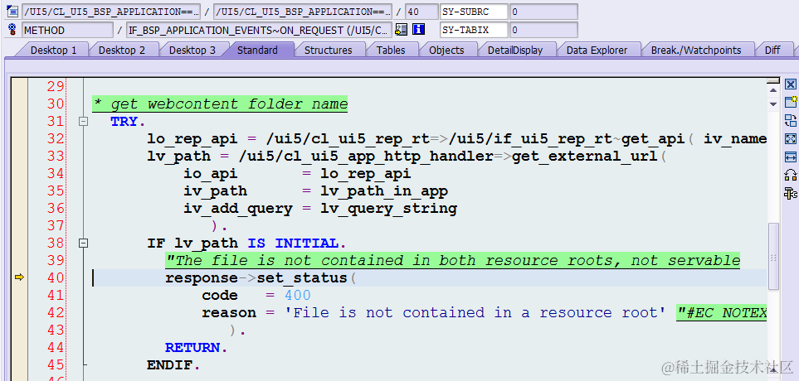Open the Desktop 1 tab
This screenshot has height=381, width=799.
(x=53, y=50)
